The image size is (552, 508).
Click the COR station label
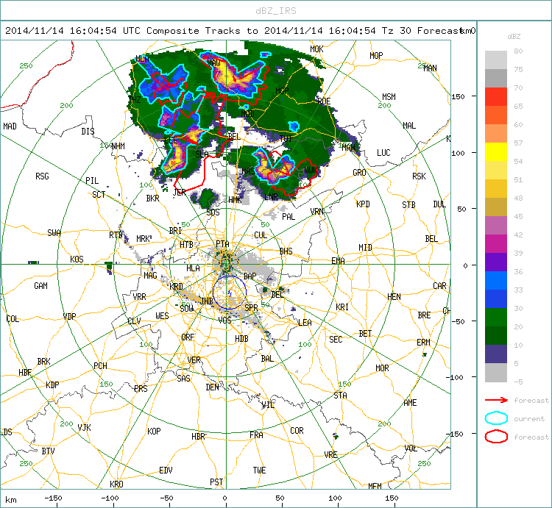click(297, 430)
